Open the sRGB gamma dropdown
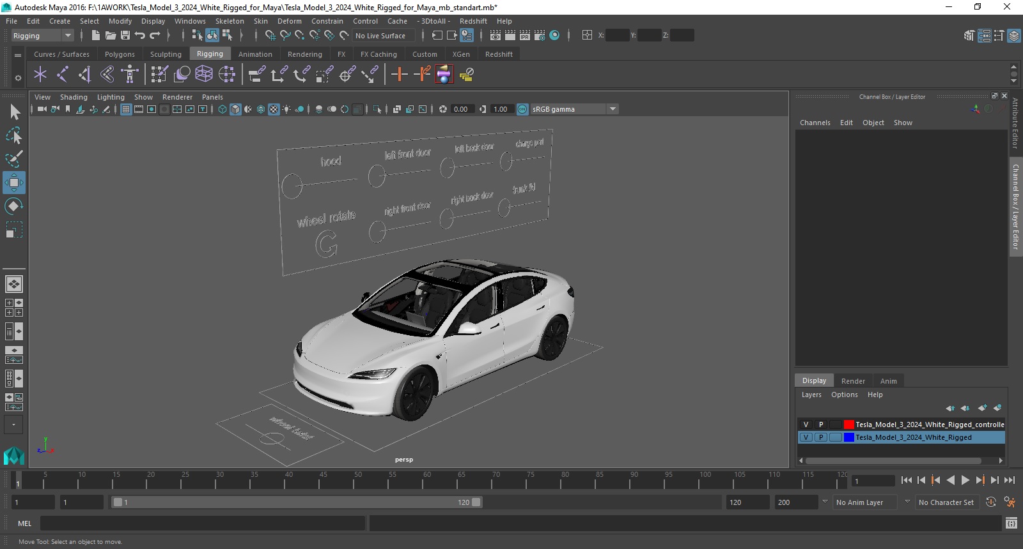Image resolution: width=1023 pixels, height=549 pixels. click(613, 109)
